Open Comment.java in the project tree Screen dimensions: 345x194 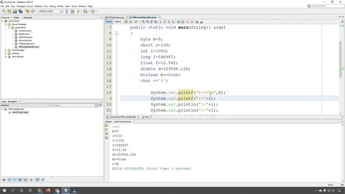click(25, 31)
